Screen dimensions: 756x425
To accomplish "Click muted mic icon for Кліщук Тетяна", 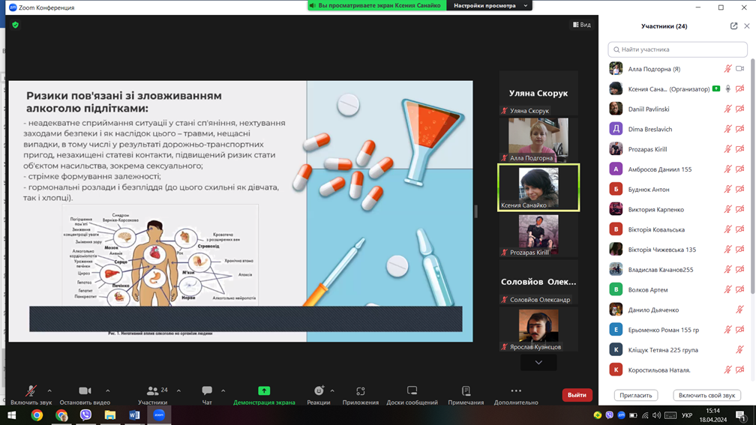I will tap(739, 350).
